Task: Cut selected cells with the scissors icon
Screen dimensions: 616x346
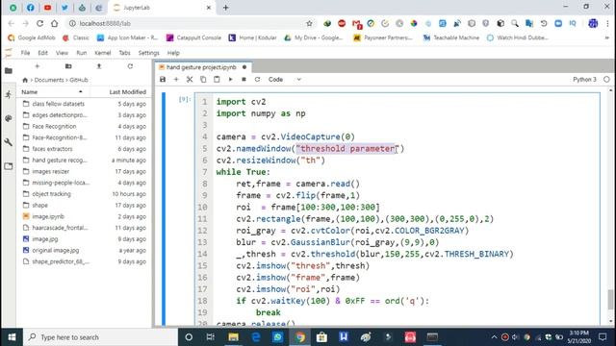Action: (x=190, y=79)
